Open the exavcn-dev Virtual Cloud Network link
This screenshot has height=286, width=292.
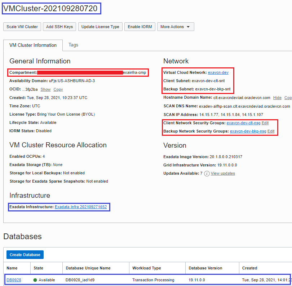[x=218, y=72]
